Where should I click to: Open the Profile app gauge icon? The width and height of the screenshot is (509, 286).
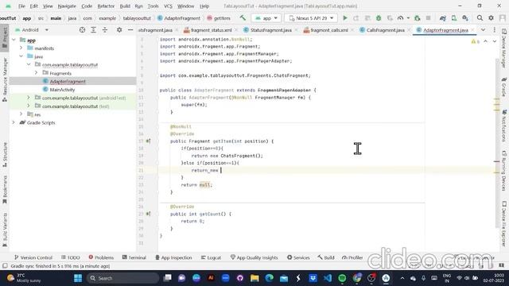click(x=401, y=18)
